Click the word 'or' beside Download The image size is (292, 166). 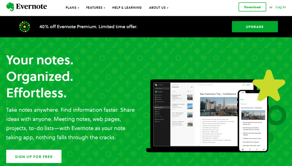pyautogui.click(x=271, y=7)
